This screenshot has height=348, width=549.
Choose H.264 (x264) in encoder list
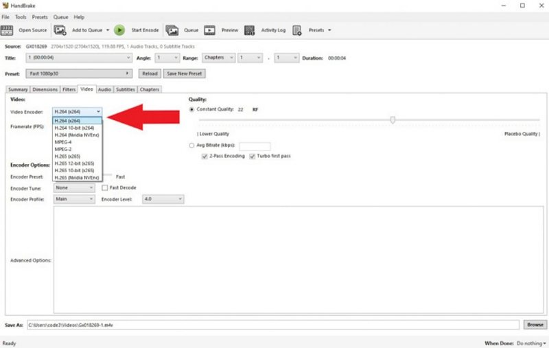78,121
